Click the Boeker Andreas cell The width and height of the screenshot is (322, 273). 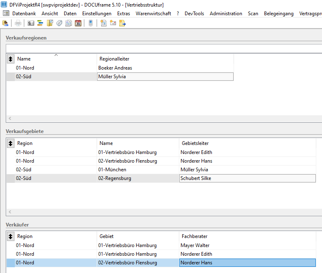165,68
